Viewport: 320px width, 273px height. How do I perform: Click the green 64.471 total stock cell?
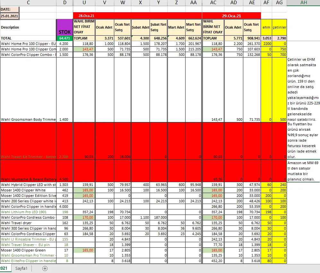click(65, 38)
